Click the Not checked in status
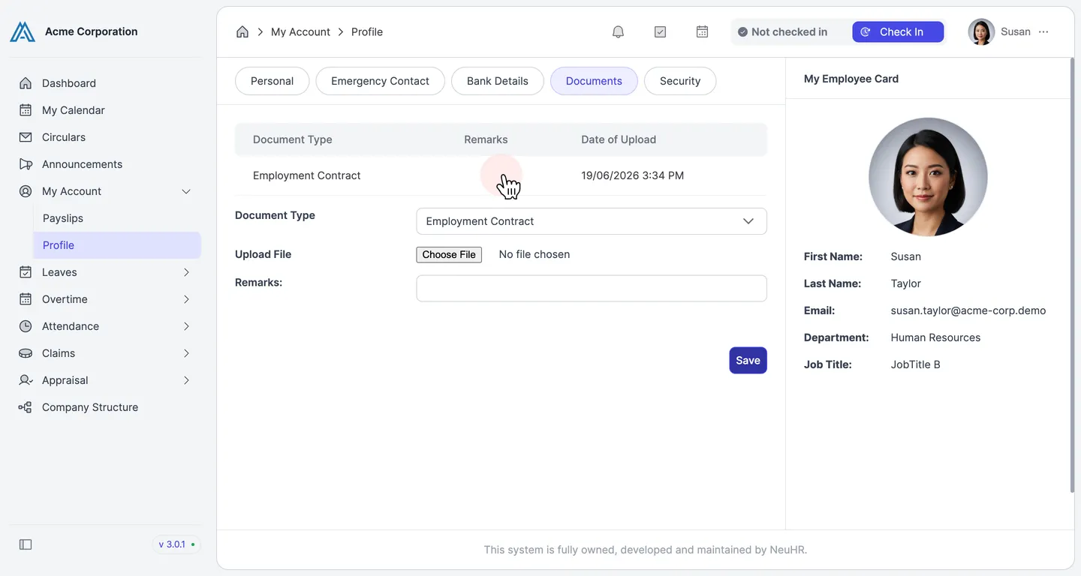 click(x=782, y=31)
